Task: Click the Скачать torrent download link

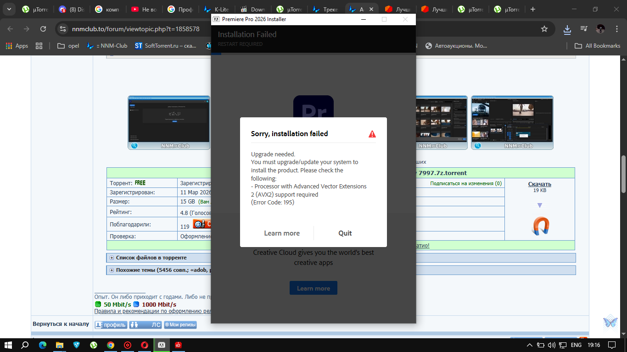Action: (x=540, y=184)
